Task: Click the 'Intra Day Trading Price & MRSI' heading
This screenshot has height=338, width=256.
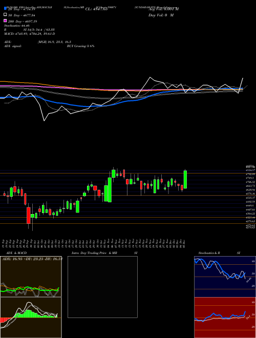Action: pos(104,253)
